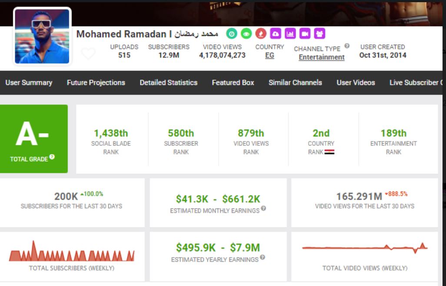Image resolution: width=446 pixels, height=286 pixels.
Task: Click the EG country link
Action: point(270,56)
